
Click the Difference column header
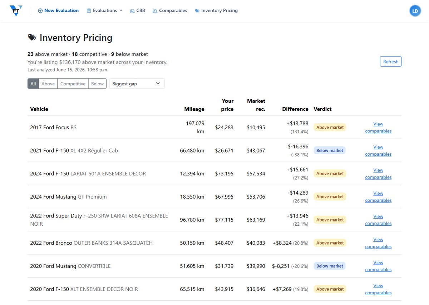[x=295, y=109]
